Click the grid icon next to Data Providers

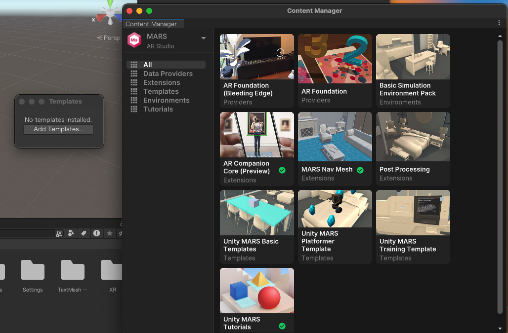pos(134,74)
